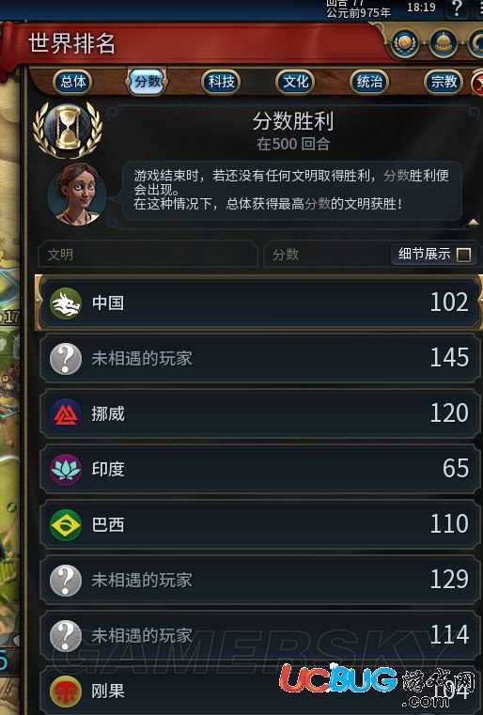483x715 pixels.
Task: Switch to the 科技 science tab
Action: point(221,82)
